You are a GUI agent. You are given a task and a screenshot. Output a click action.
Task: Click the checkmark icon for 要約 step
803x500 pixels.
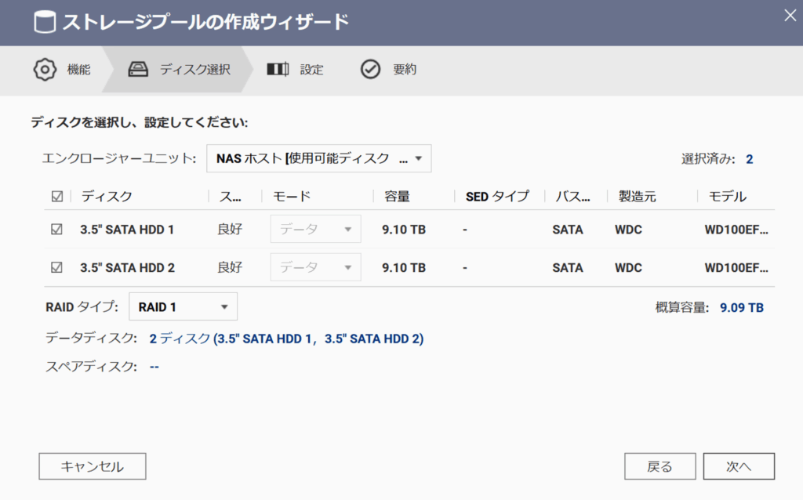(370, 69)
